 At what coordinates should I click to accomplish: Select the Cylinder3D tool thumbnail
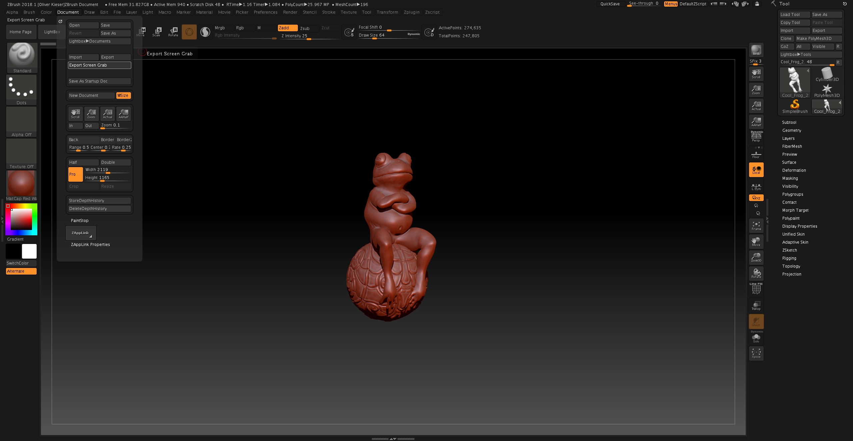827,75
